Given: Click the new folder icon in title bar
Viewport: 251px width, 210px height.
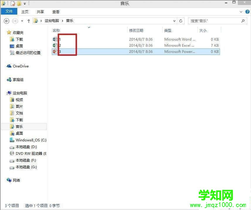Looking at the screenshot, I should [19, 3].
